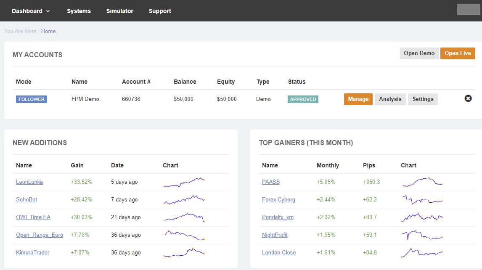Click the Balance column header
This screenshot has height=270, width=482.
185,82
